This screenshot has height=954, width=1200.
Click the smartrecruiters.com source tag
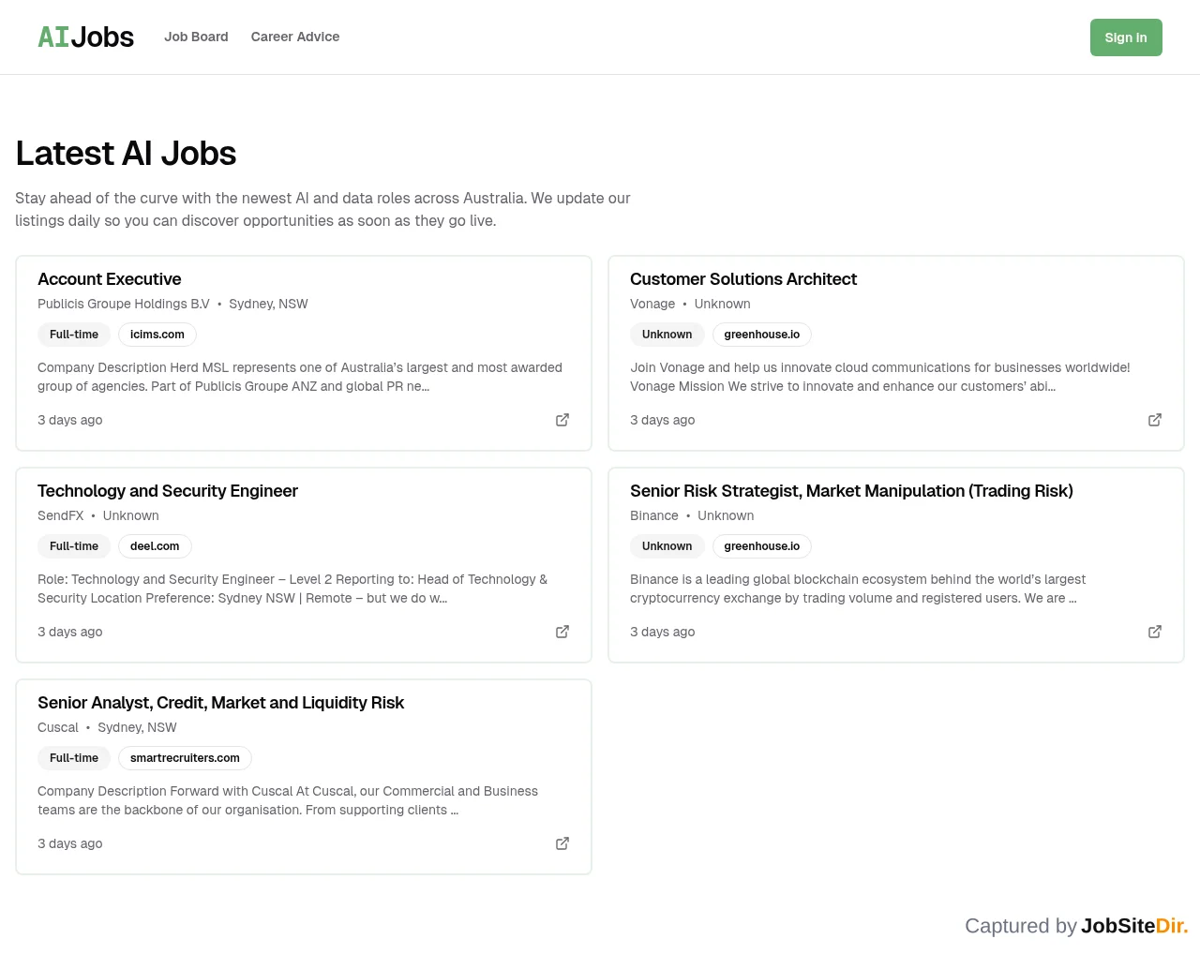pos(185,758)
